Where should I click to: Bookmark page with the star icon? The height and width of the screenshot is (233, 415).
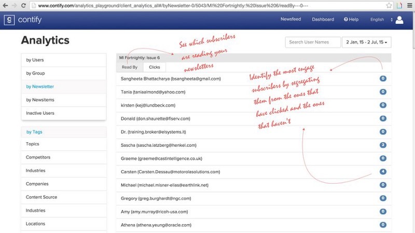pyautogui.click(x=389, y=6)
